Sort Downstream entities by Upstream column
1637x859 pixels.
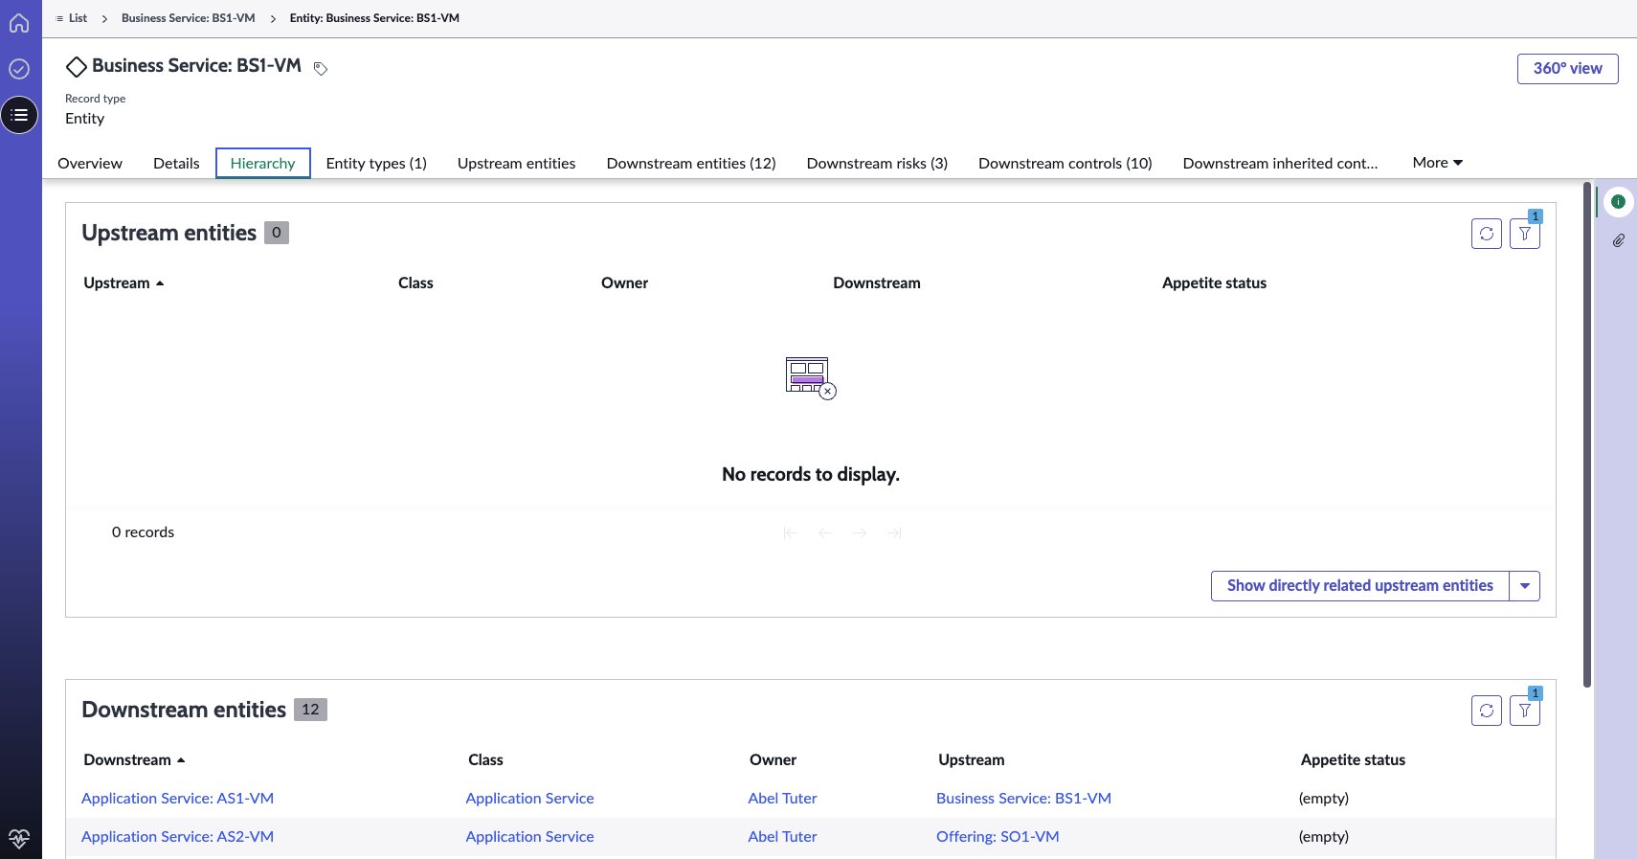(971, 760)
